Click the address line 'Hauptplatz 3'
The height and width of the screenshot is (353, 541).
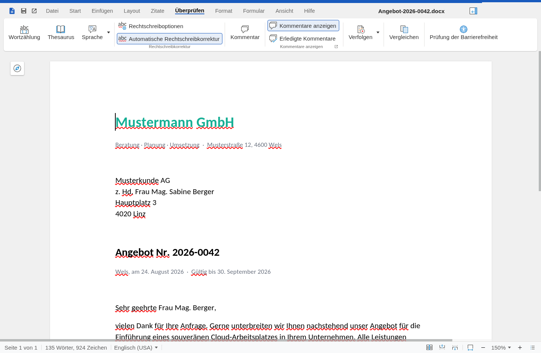coord(136,203)
